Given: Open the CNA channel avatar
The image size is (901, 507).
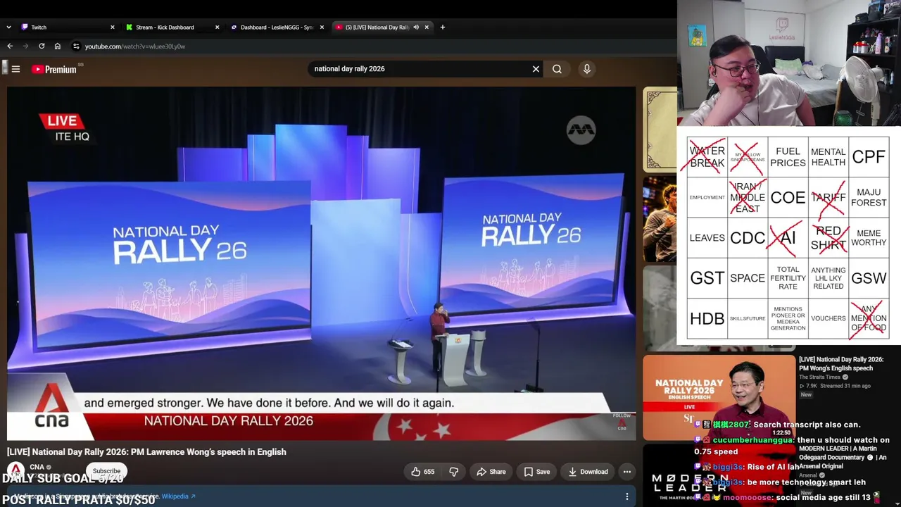Looking at the screenshot, I should [x=15, y=470].
